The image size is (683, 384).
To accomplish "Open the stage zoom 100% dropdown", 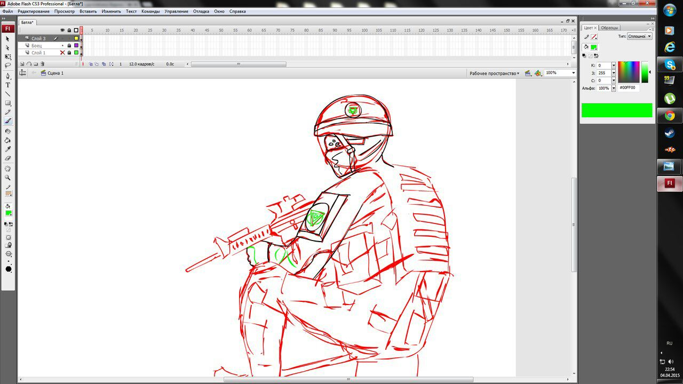I will tap(574, 73).
